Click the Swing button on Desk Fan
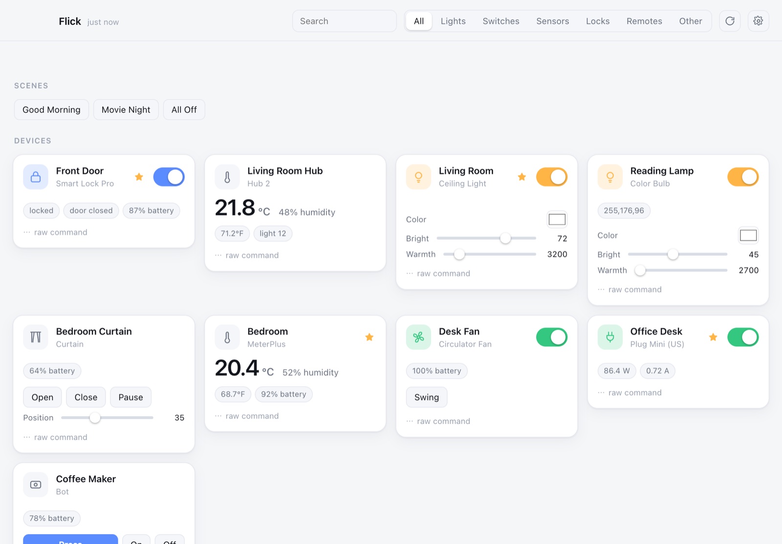Image resolution: width=782 pixels, height=544 pixels. pyautogui.click(x=427, y=398)
